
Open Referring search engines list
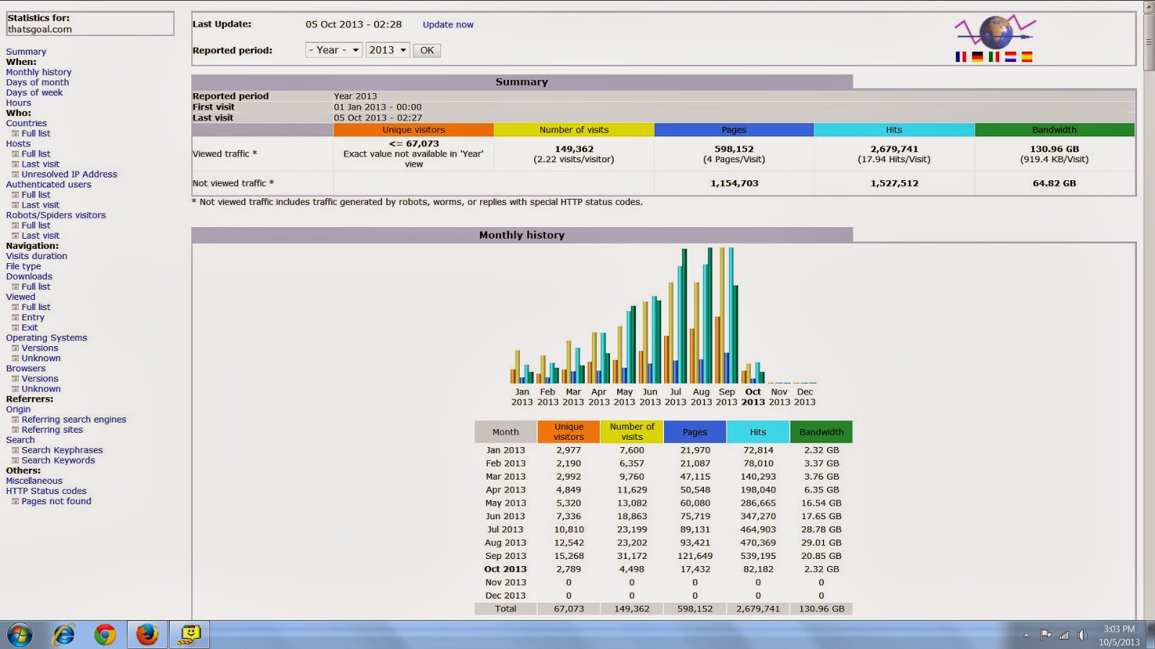point(74,420)
